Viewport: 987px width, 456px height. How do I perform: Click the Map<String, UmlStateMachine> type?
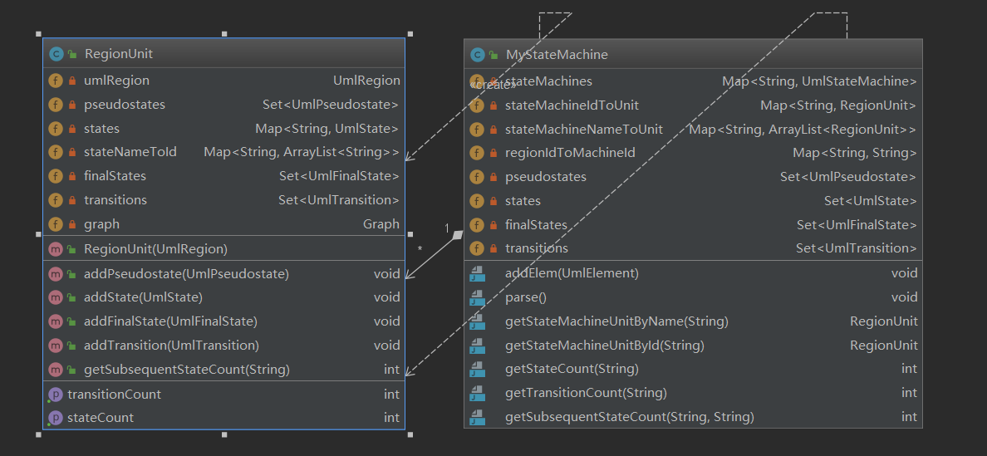tap(819, 81)
